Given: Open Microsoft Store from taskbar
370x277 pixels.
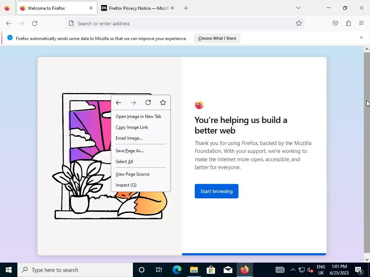Looking at the screenshot, I should pos(211,270).
